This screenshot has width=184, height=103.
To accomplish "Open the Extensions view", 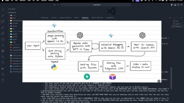I will tap(3, 33).
